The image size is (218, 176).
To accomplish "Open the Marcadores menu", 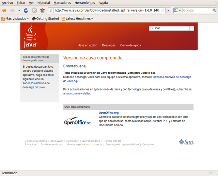I will (62, 3).
